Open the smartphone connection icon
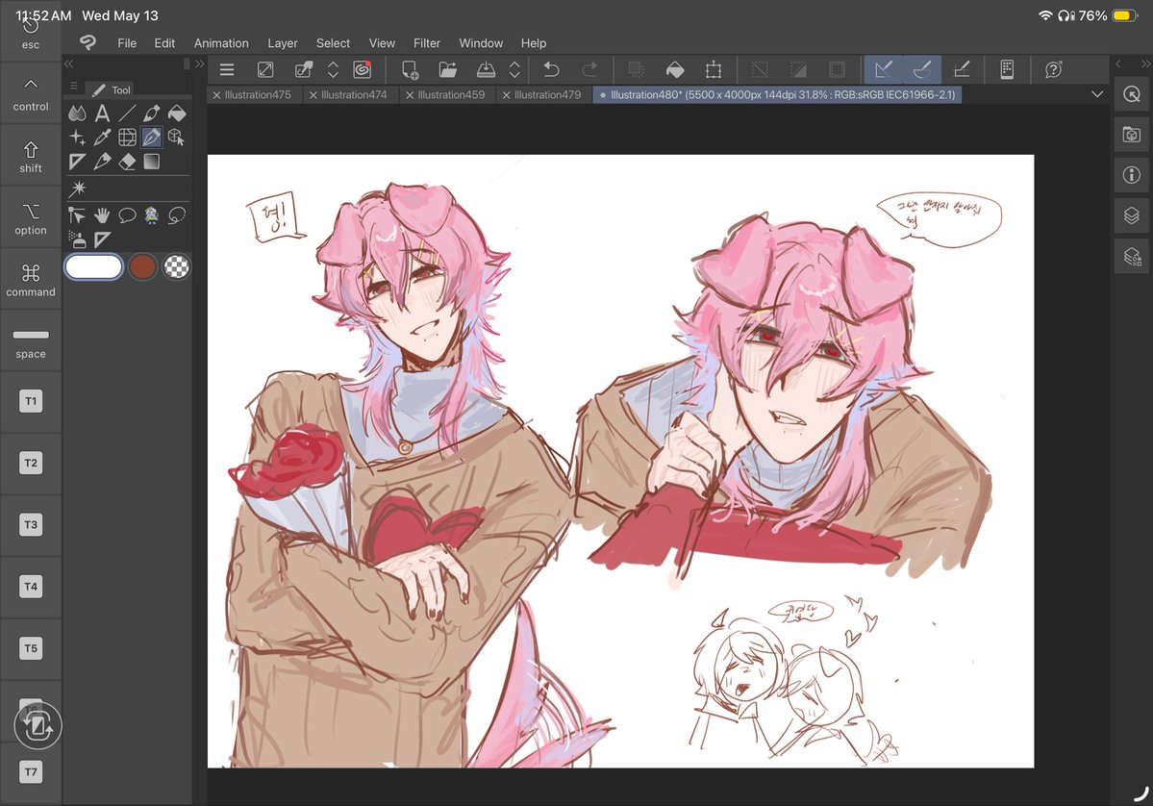1153x806 pixels. point(1008,70)
